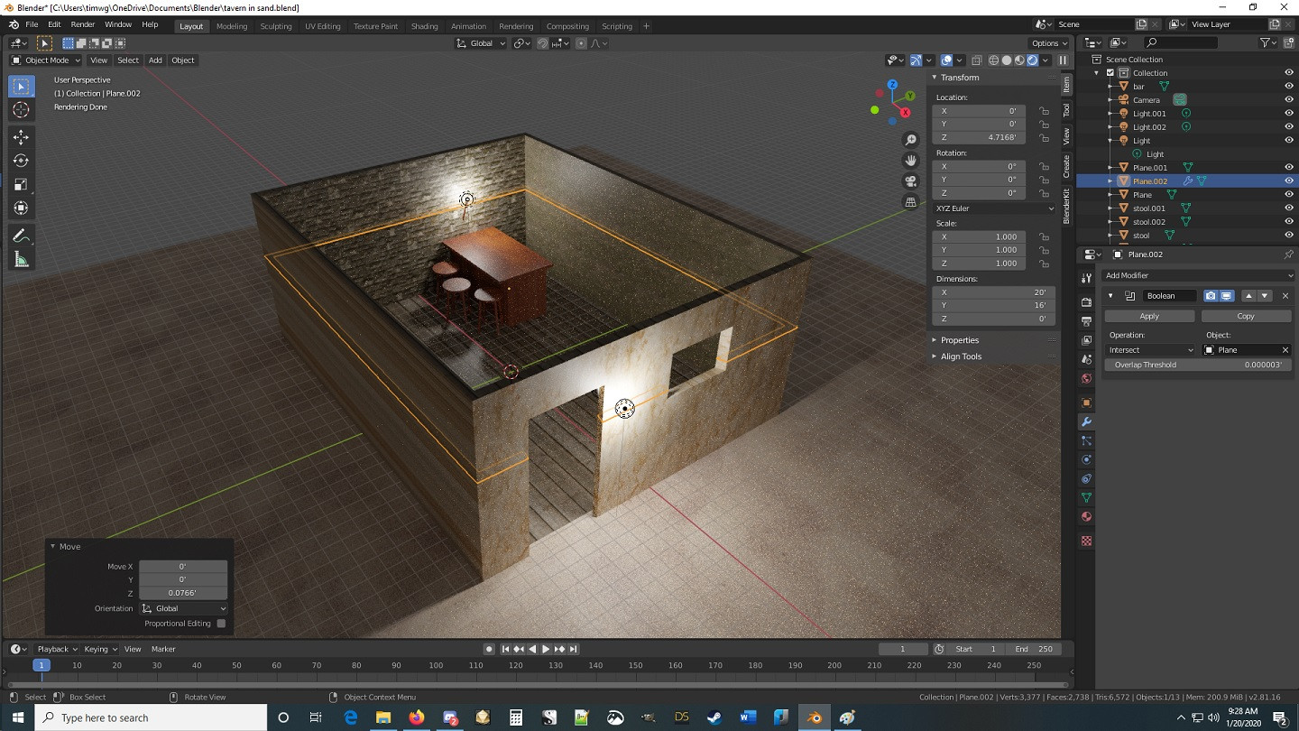Activate the Measure ruler tool
This screenshot has height=731, width=1299.
point(21,260)
